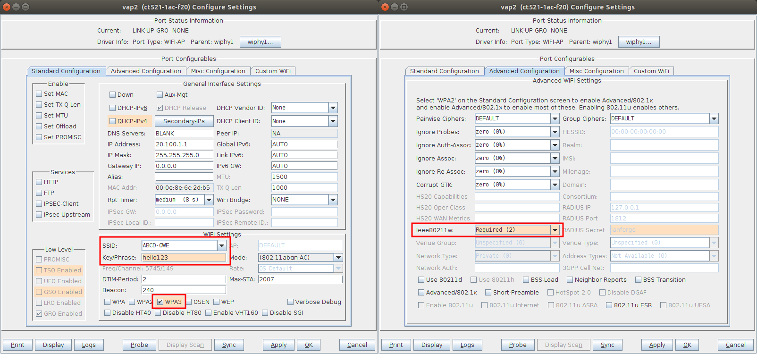The height and width of the screenshot is (354, 757).
Task: Click Apply in the left window
Action: (278, 345)
